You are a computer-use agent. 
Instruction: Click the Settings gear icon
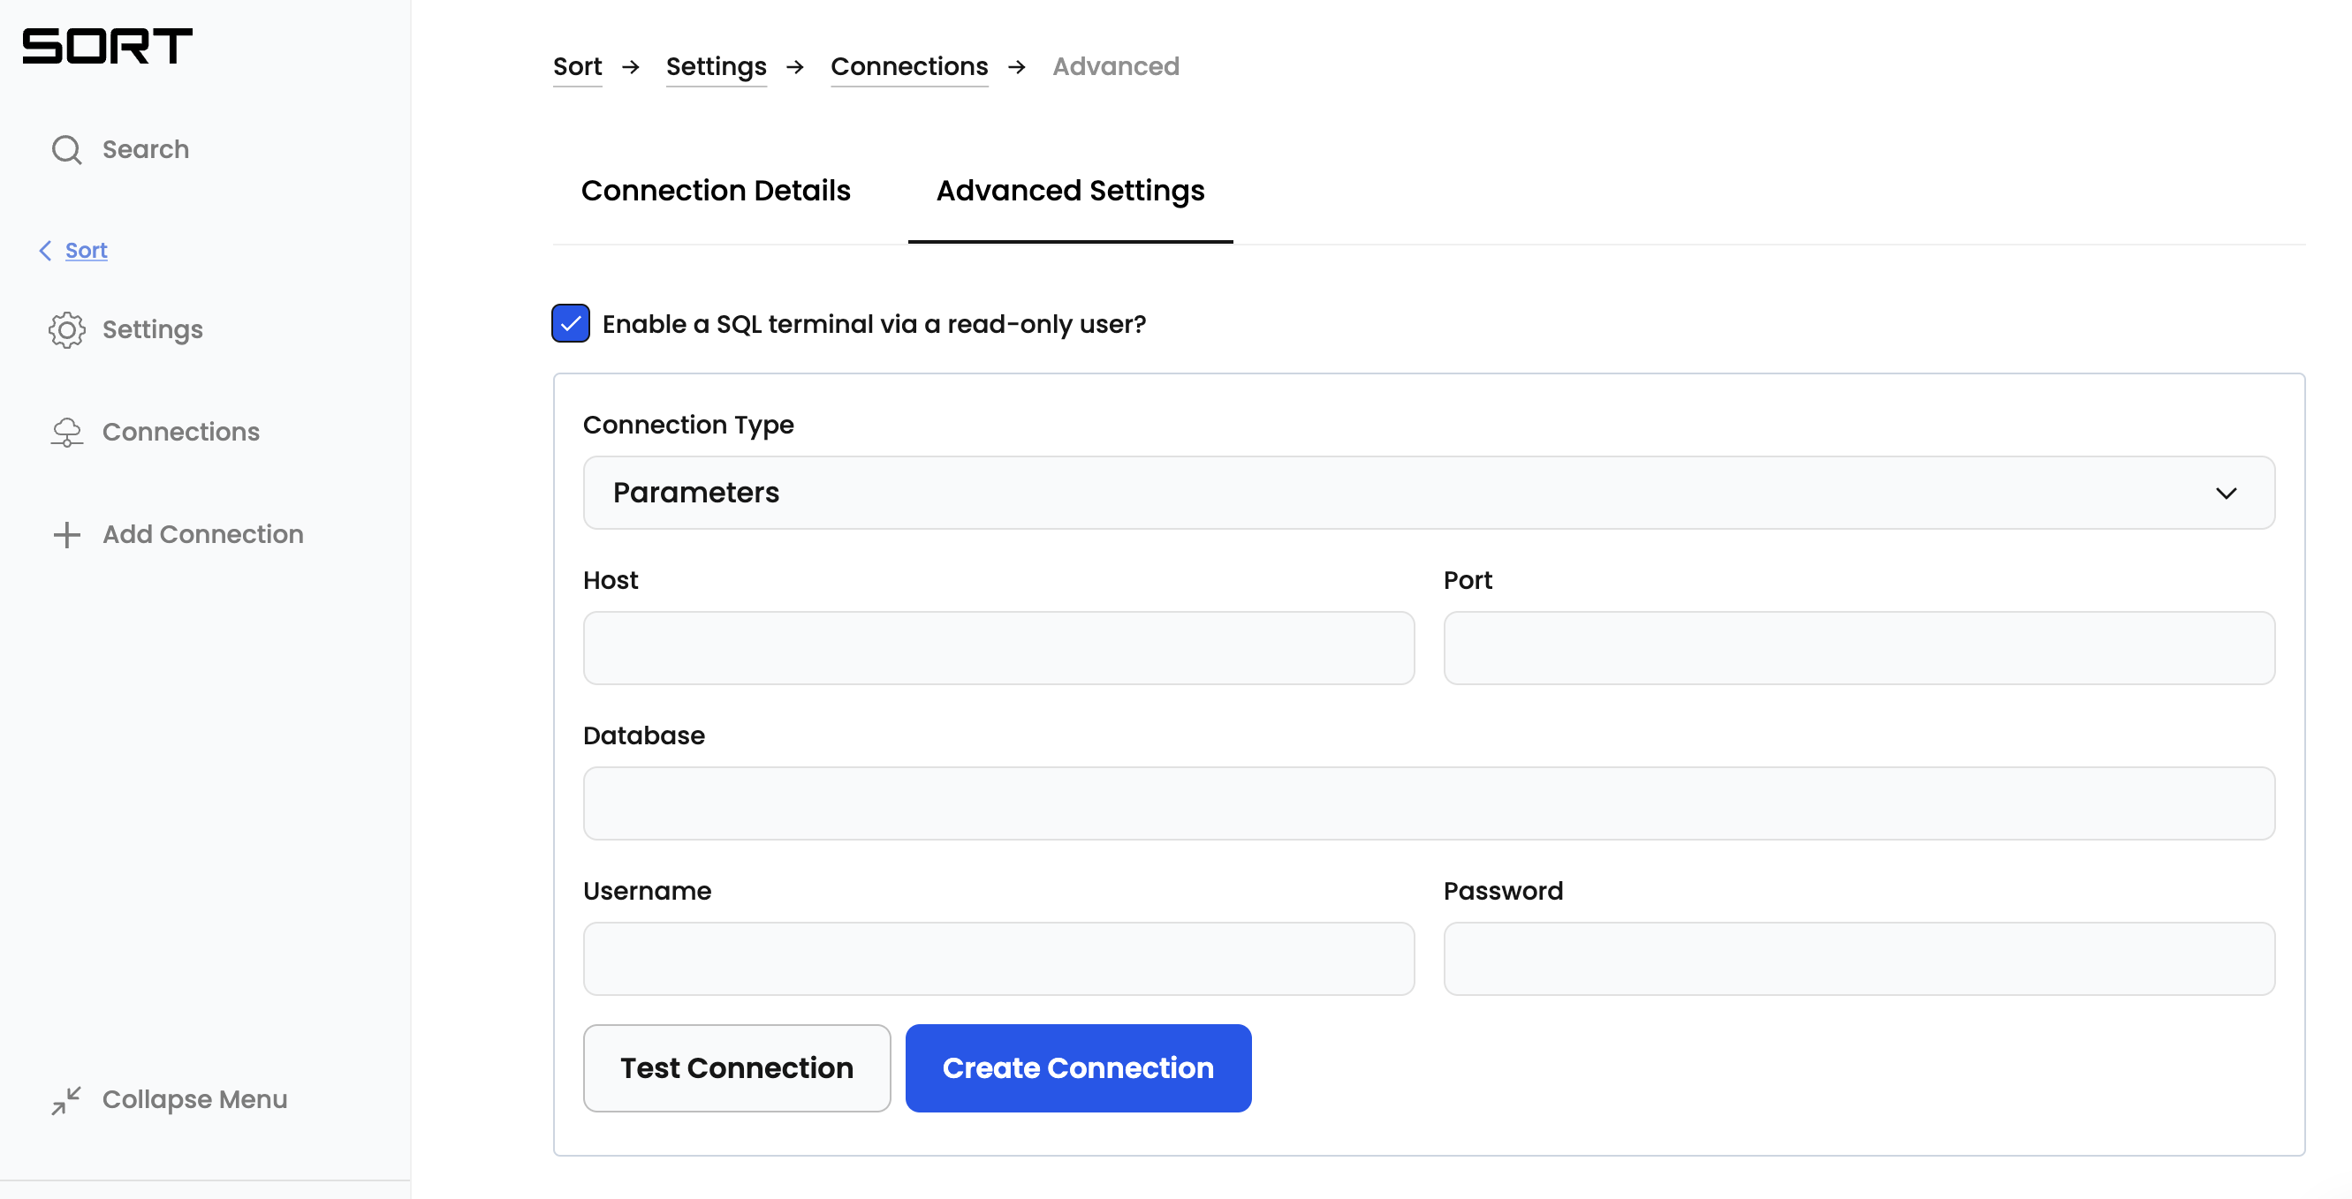(67, 328)
